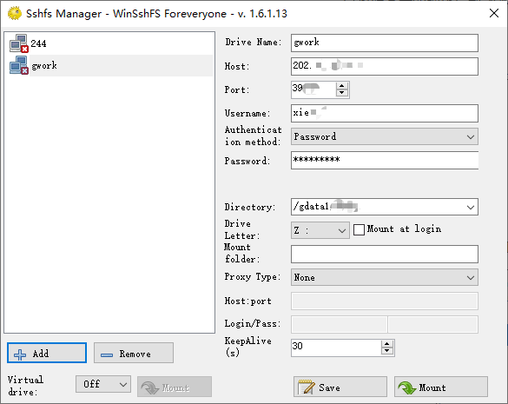This screenshot has width=508, height=404.
Task: Select the 244 drive entry icon
Action: point(19,43)
